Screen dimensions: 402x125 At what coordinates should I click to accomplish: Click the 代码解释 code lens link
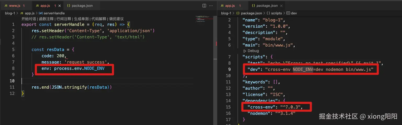coord(99,19)
